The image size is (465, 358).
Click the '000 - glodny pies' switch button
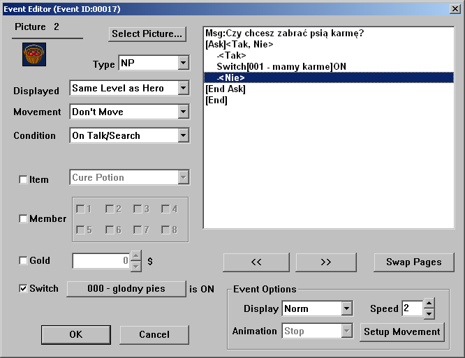tap(126, 289)
